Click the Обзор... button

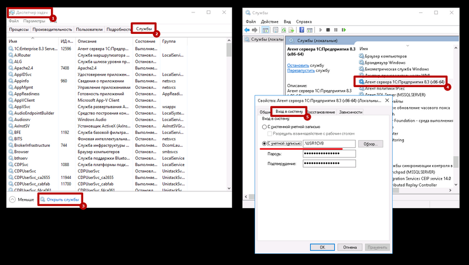[371, 144]
